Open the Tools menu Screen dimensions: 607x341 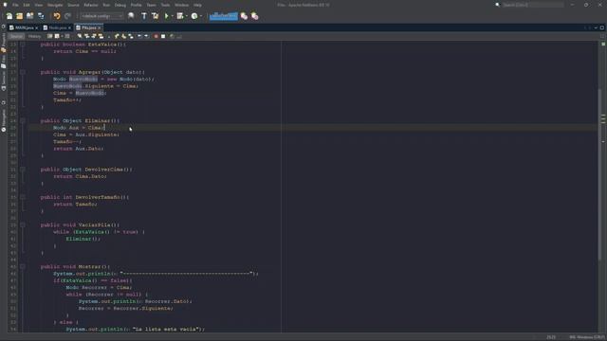(165, 5)
